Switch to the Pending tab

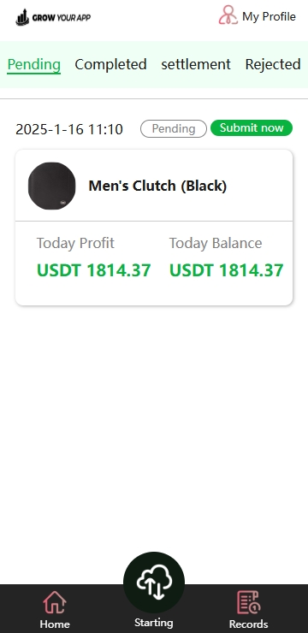pyautogui.click(x=34, y=64)
